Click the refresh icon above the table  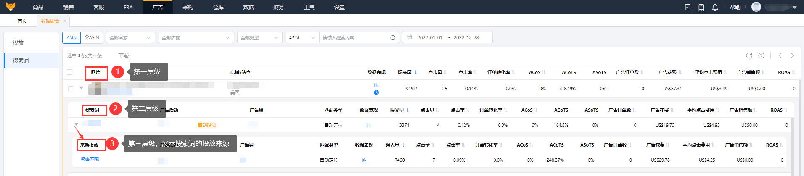click(x=749, y=55)
